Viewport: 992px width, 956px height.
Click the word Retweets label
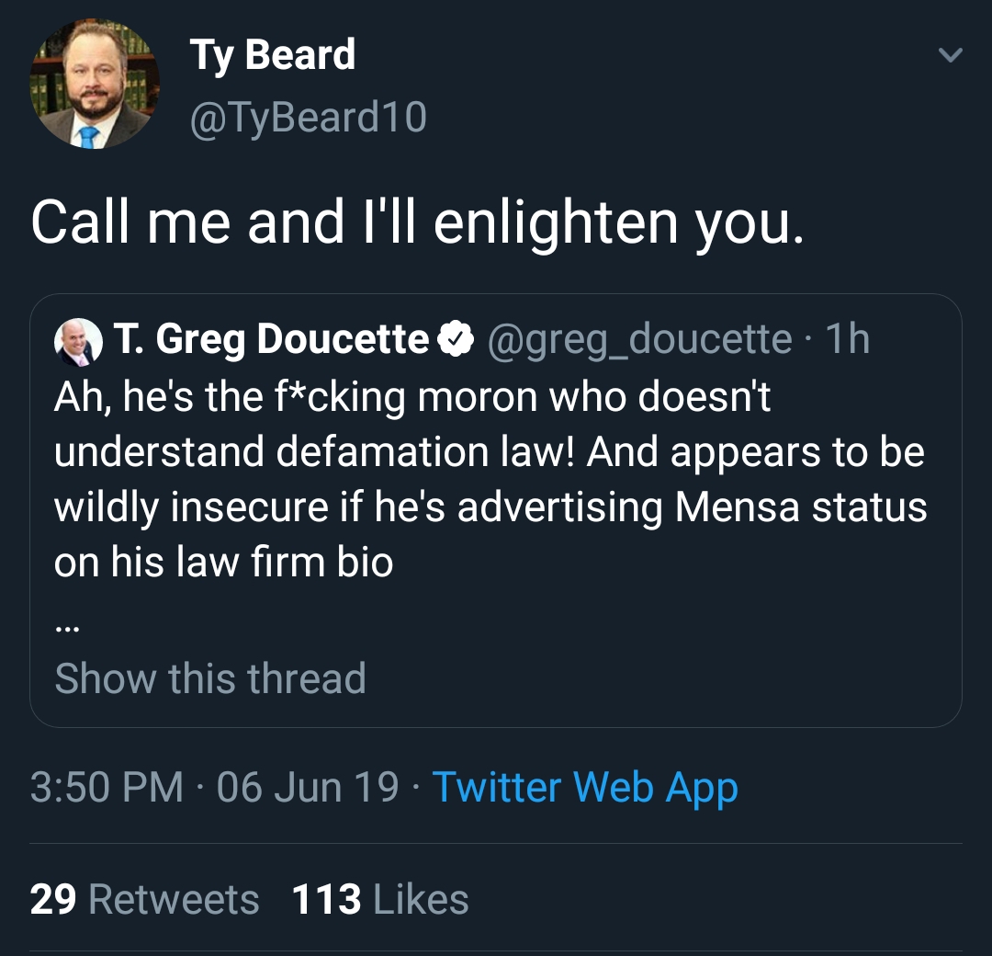pyautogui.click(x=174, y=899)
